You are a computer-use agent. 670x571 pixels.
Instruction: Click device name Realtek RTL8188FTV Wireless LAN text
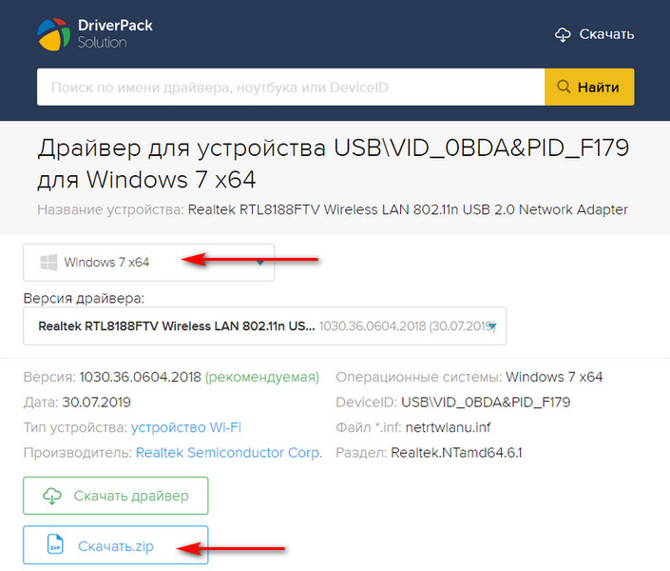(408, 209)
